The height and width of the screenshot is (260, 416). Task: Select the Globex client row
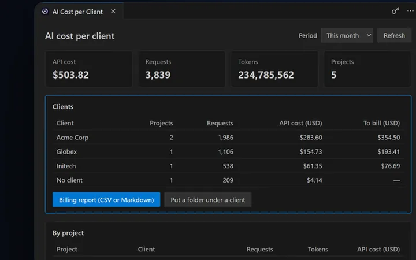[x=228, y=151]
